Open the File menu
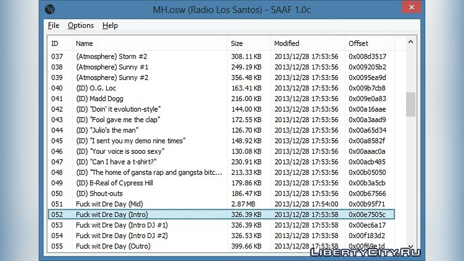The image size is (464, 261). point(53,26)
